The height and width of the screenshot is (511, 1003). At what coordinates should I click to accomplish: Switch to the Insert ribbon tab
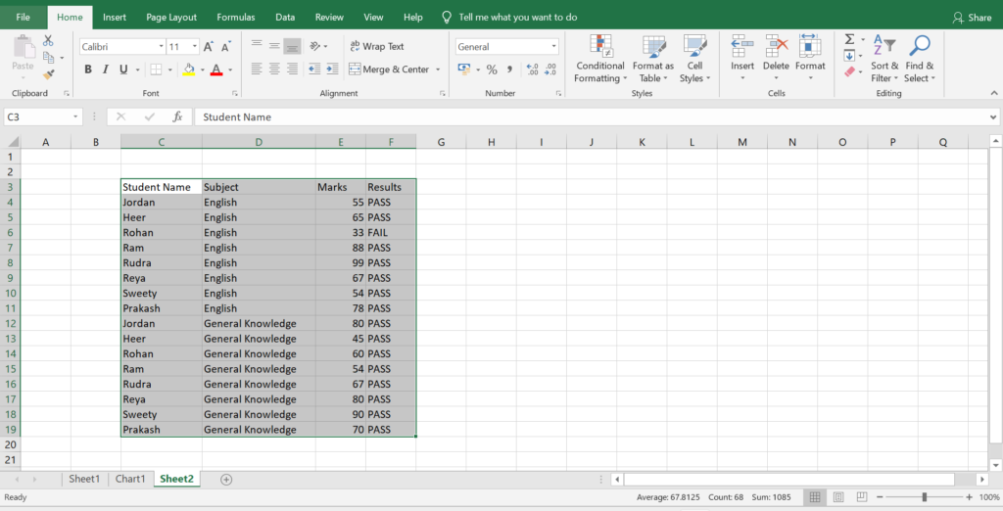pyautogui.click(x=115, y=18)
